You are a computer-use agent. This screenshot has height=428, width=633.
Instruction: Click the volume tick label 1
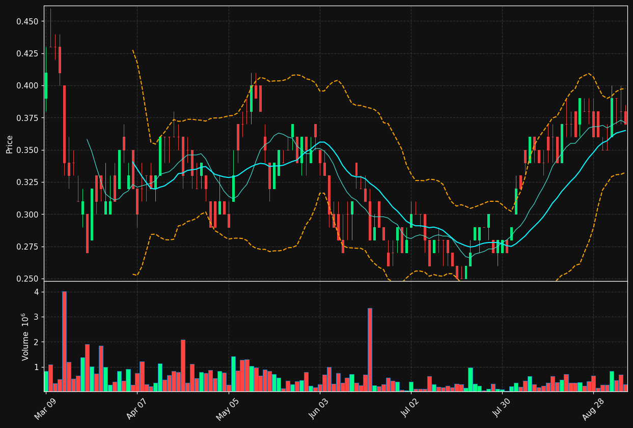point(36,367)
